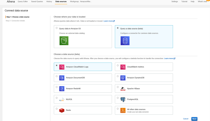Click the PostgresSQL label text
The width and height of the screenshot is (210, 121).
coord(133,99)
